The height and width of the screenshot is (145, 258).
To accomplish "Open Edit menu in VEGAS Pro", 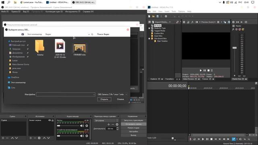I will (154, 11).
